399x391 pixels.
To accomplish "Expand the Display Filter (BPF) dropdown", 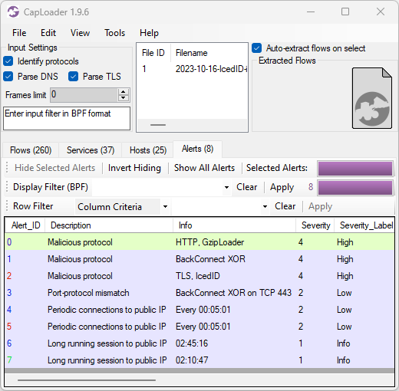I will pyautogui.click(x=226, y=187).
